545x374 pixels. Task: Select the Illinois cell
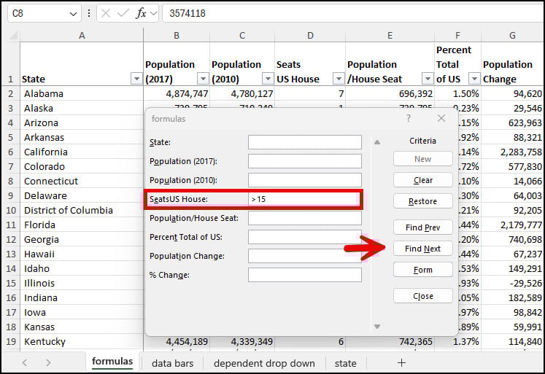tap(82, 284)
